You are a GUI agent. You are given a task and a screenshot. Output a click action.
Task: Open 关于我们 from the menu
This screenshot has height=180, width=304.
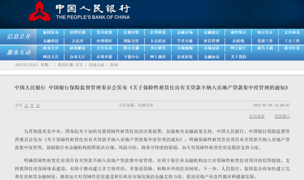click(238, 57)
